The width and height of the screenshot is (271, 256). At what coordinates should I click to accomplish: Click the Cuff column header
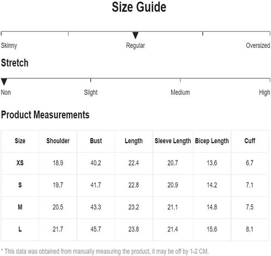click(250, 141)
